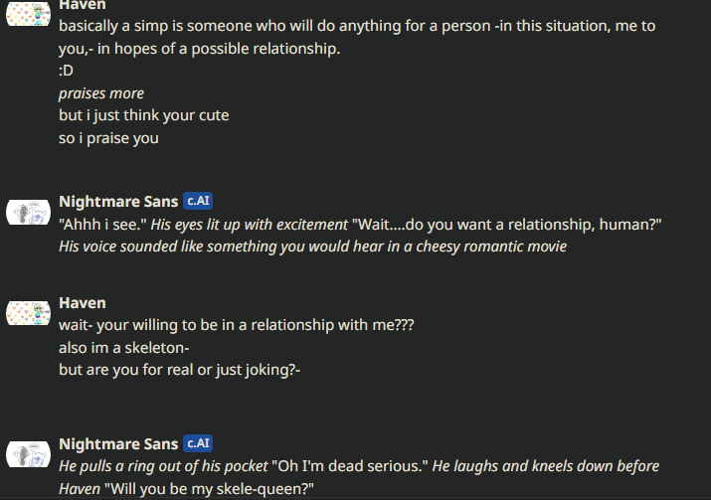Select "but are you for real or just joking?-"
The height and width of the screenshot is (500, 711).
pos(179,370)
